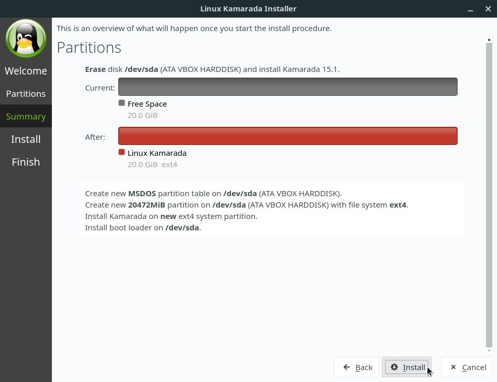The height and width of the screenshot is (382, 497).
Task: Select the highlighted Summary step
Action: (x=25, y=116)
